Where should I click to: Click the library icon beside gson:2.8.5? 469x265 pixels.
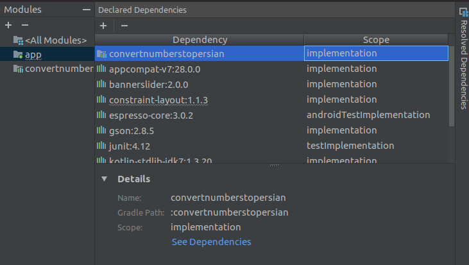[101, 130]
